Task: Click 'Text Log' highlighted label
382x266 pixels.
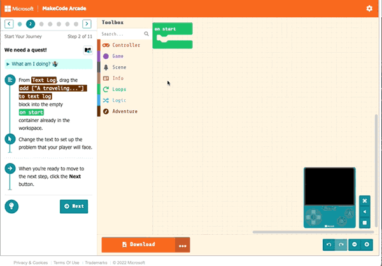Action: point(44,80)
